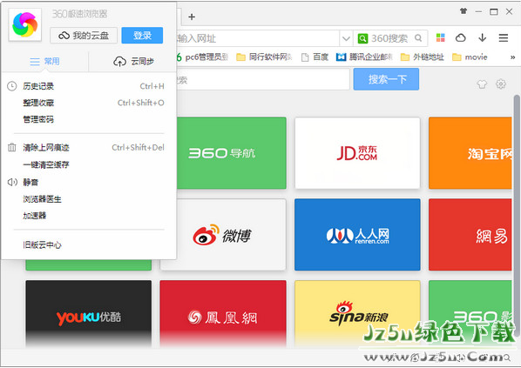Switch to the 云同步 tab
This screenshot has width=521, height=368.
point(133,62)
